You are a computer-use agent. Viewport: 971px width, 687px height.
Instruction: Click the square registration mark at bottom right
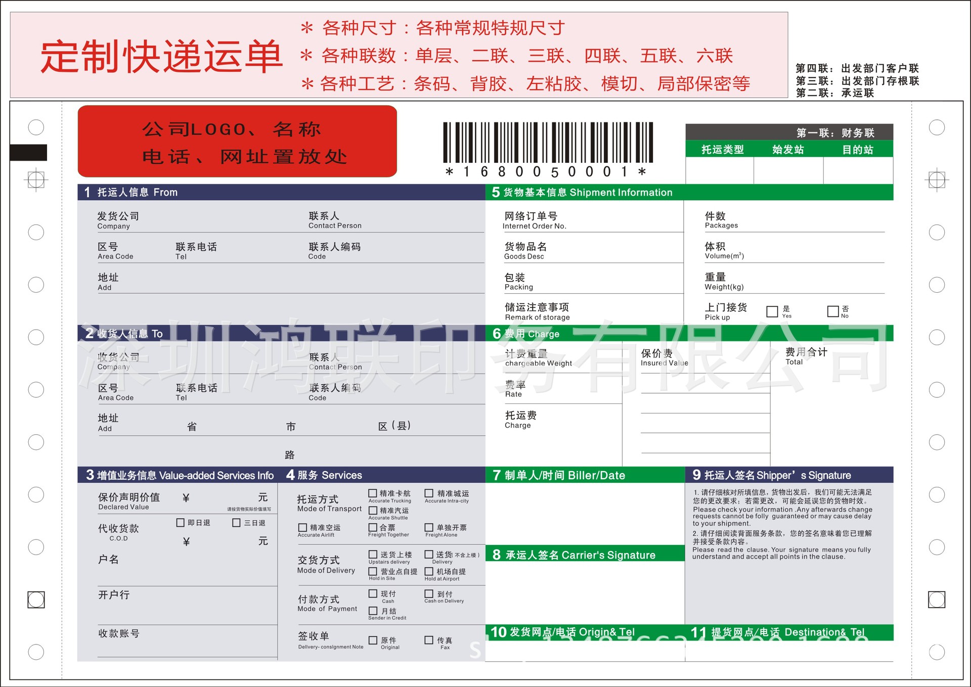pyautogui.click(x=936, y=600)
